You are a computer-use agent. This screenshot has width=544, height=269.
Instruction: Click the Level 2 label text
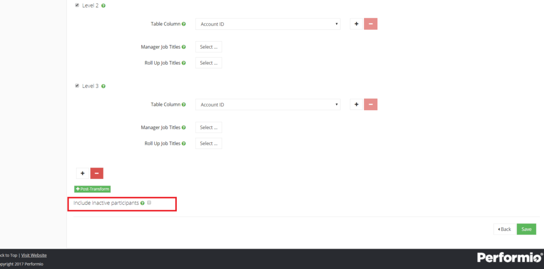pyautogui.click(x=90, y=5)
